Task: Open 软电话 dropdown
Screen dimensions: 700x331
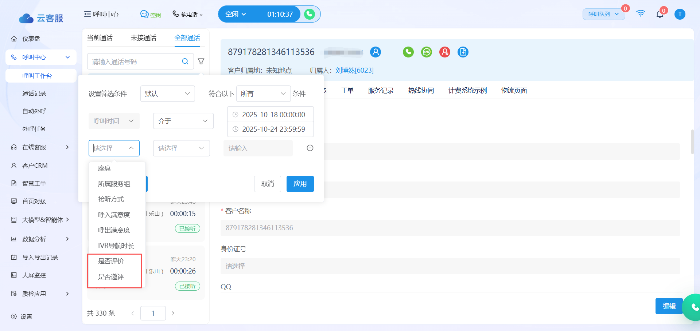Action: pyautogui.click(x=188, y=14)
